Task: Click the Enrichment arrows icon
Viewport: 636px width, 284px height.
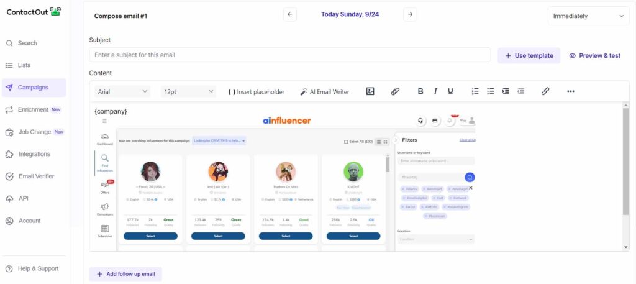Action: pos(9,110)
